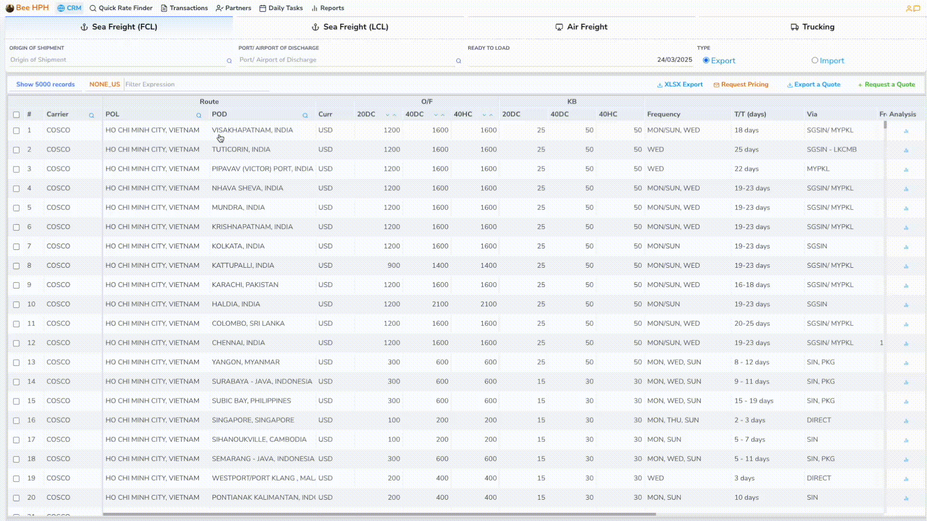This screenshot has width=927, height=521.
Task: Open the chat messages icon
Action: (x=916, y=8)
